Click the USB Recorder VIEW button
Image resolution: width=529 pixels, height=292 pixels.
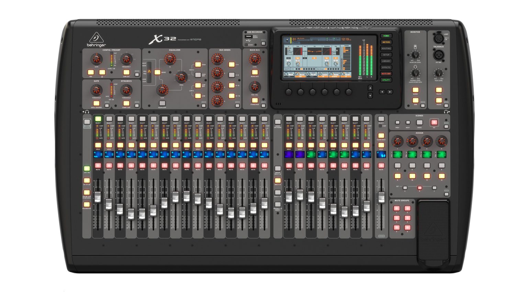click(263, 44)
